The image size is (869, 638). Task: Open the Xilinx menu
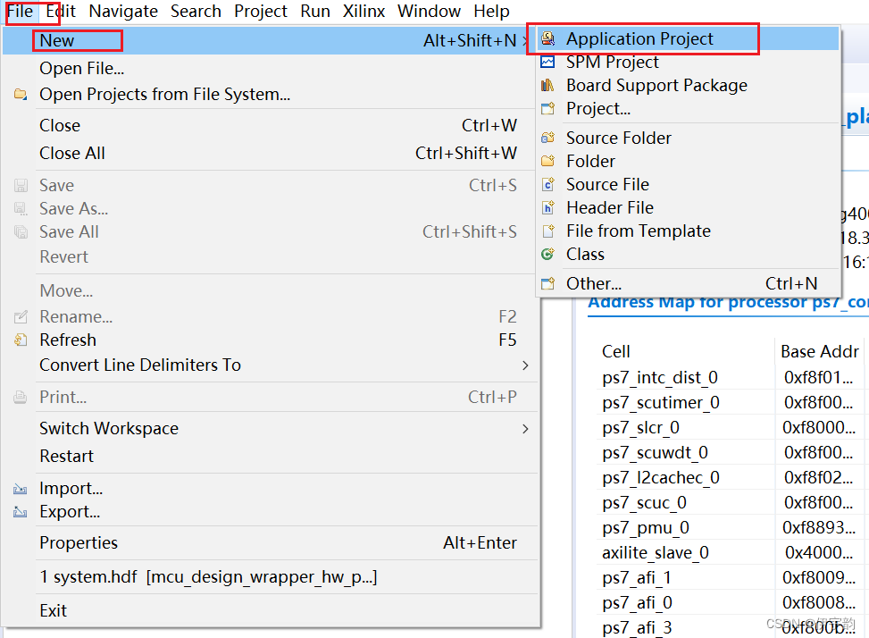363,12
